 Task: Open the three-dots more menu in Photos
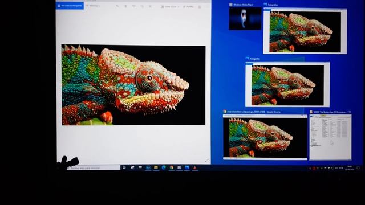207,7
